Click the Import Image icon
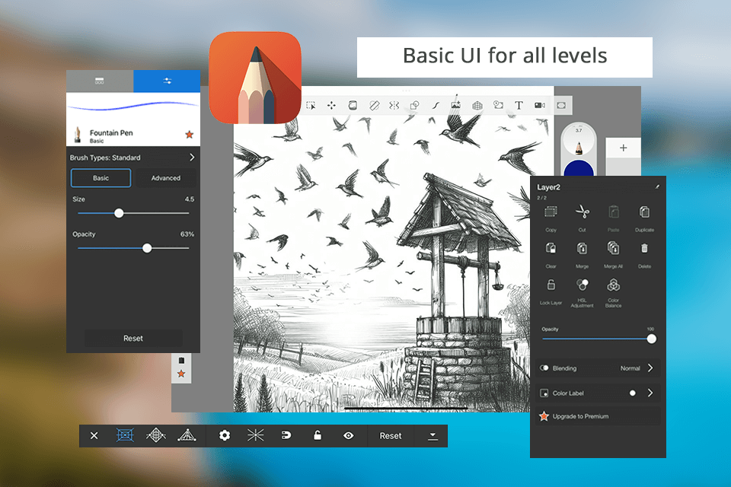This screenshot has width=731, height=487. pyautogui.click(x=456, y=105)
